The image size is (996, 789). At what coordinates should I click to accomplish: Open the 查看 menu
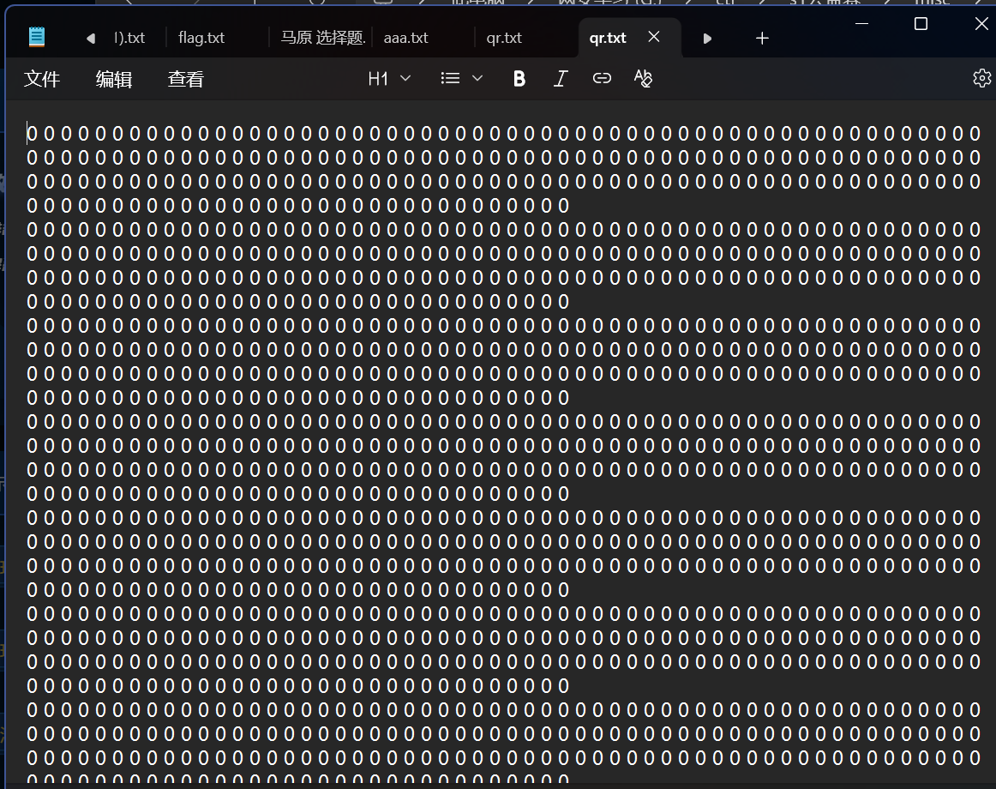click(x=186, y=80)
